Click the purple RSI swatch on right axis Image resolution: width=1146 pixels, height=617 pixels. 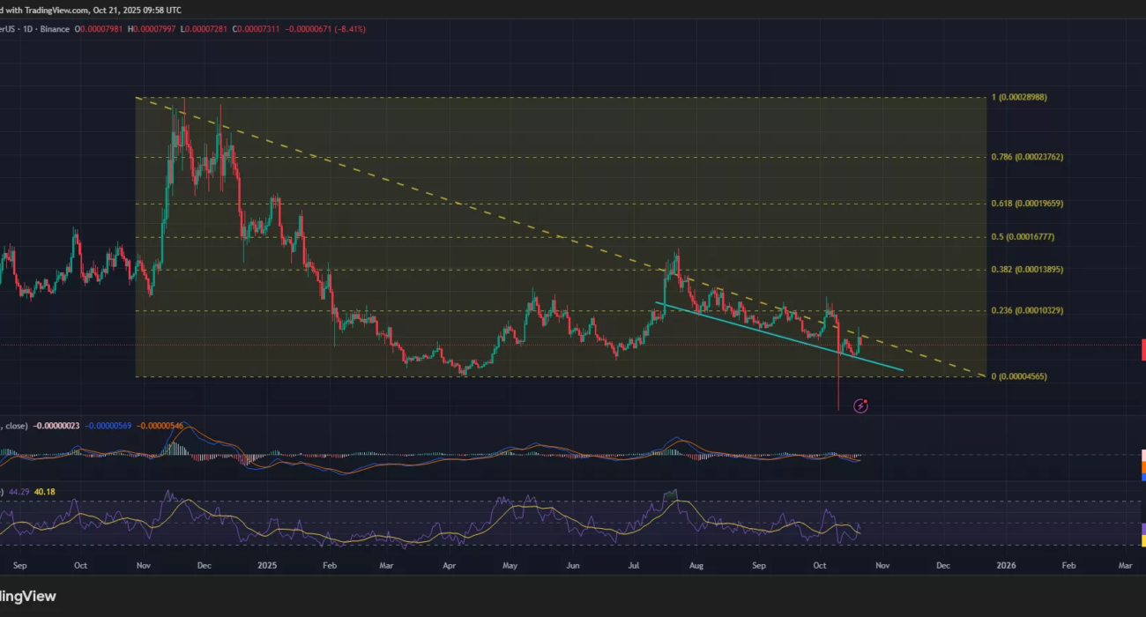click(x=1142, y=529)
